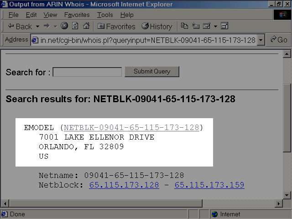Image resolution: width=292 pixels, height=219 pixels.
Task: Click the Submit Query button
Action: pos(152,72)
